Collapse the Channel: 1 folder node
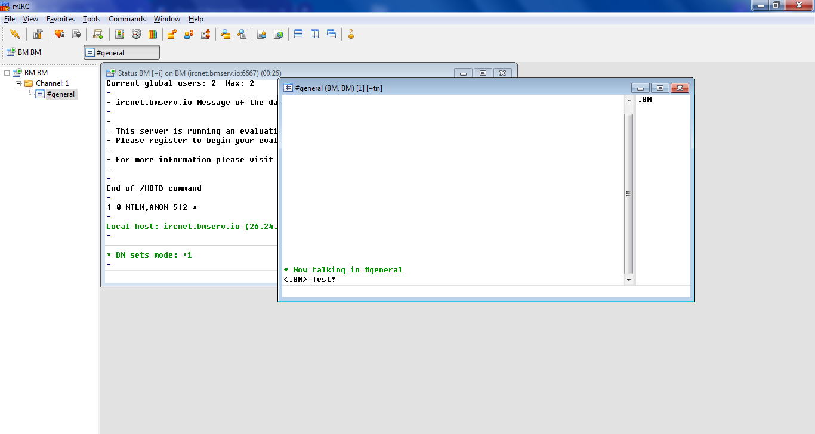 click(x=18, y=83)
